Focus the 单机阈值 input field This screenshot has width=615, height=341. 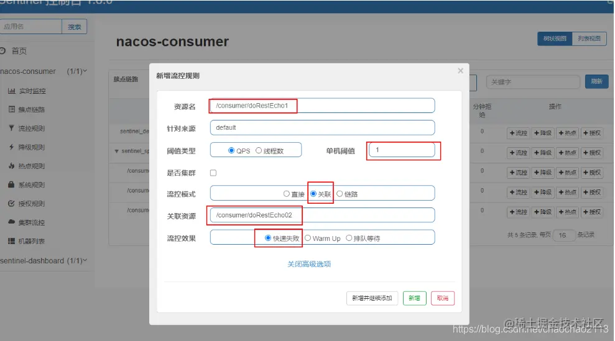(x=402, y=150)
